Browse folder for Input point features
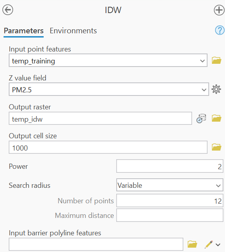The image size is (225, 252). [216, 61]
